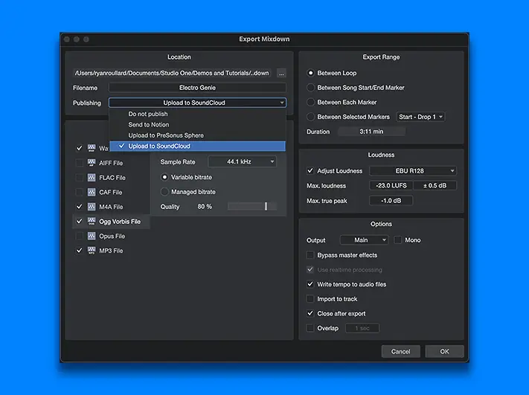Click the Cancel button
The image size is (529, 395).
click(400, 352)
